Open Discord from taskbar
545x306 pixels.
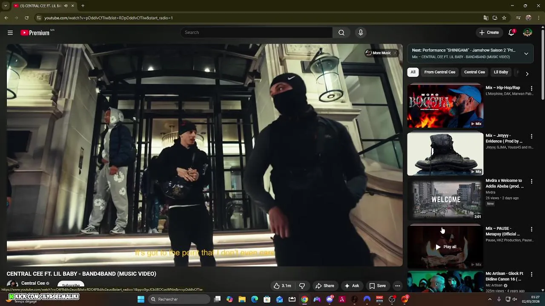click(330, 300)
